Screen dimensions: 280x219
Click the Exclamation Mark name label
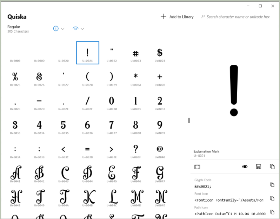(206, 151)
